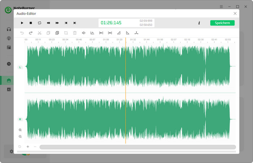Toggle loop playback mode
This screenshot has width=253, height=163.
coord(39,23)
